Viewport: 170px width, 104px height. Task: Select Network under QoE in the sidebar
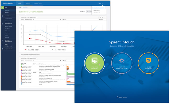tap(7, 12)
